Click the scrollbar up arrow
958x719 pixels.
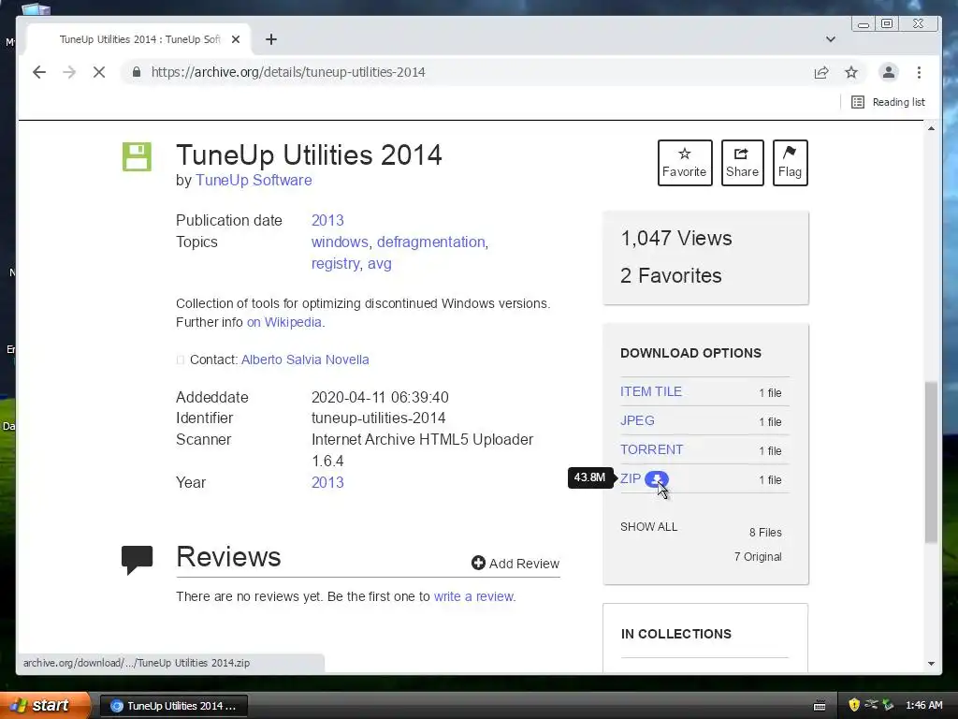coord(931,127)
